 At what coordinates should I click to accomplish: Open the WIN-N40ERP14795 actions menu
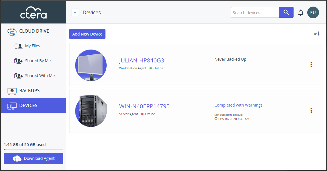[311, 111]
